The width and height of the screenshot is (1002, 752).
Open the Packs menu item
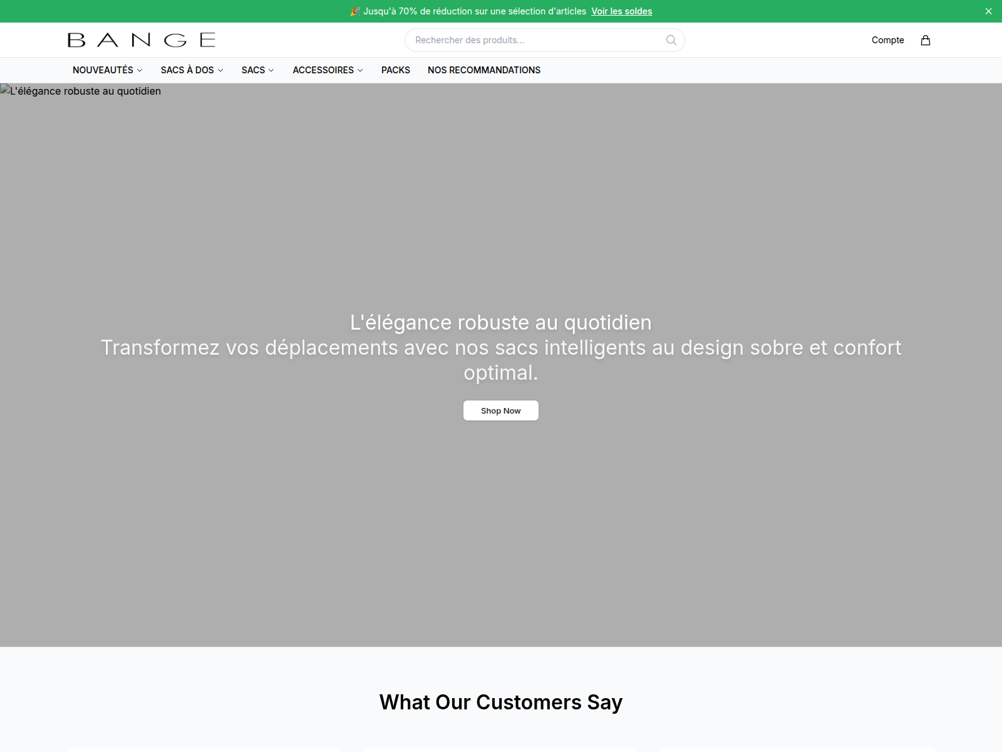396,70
